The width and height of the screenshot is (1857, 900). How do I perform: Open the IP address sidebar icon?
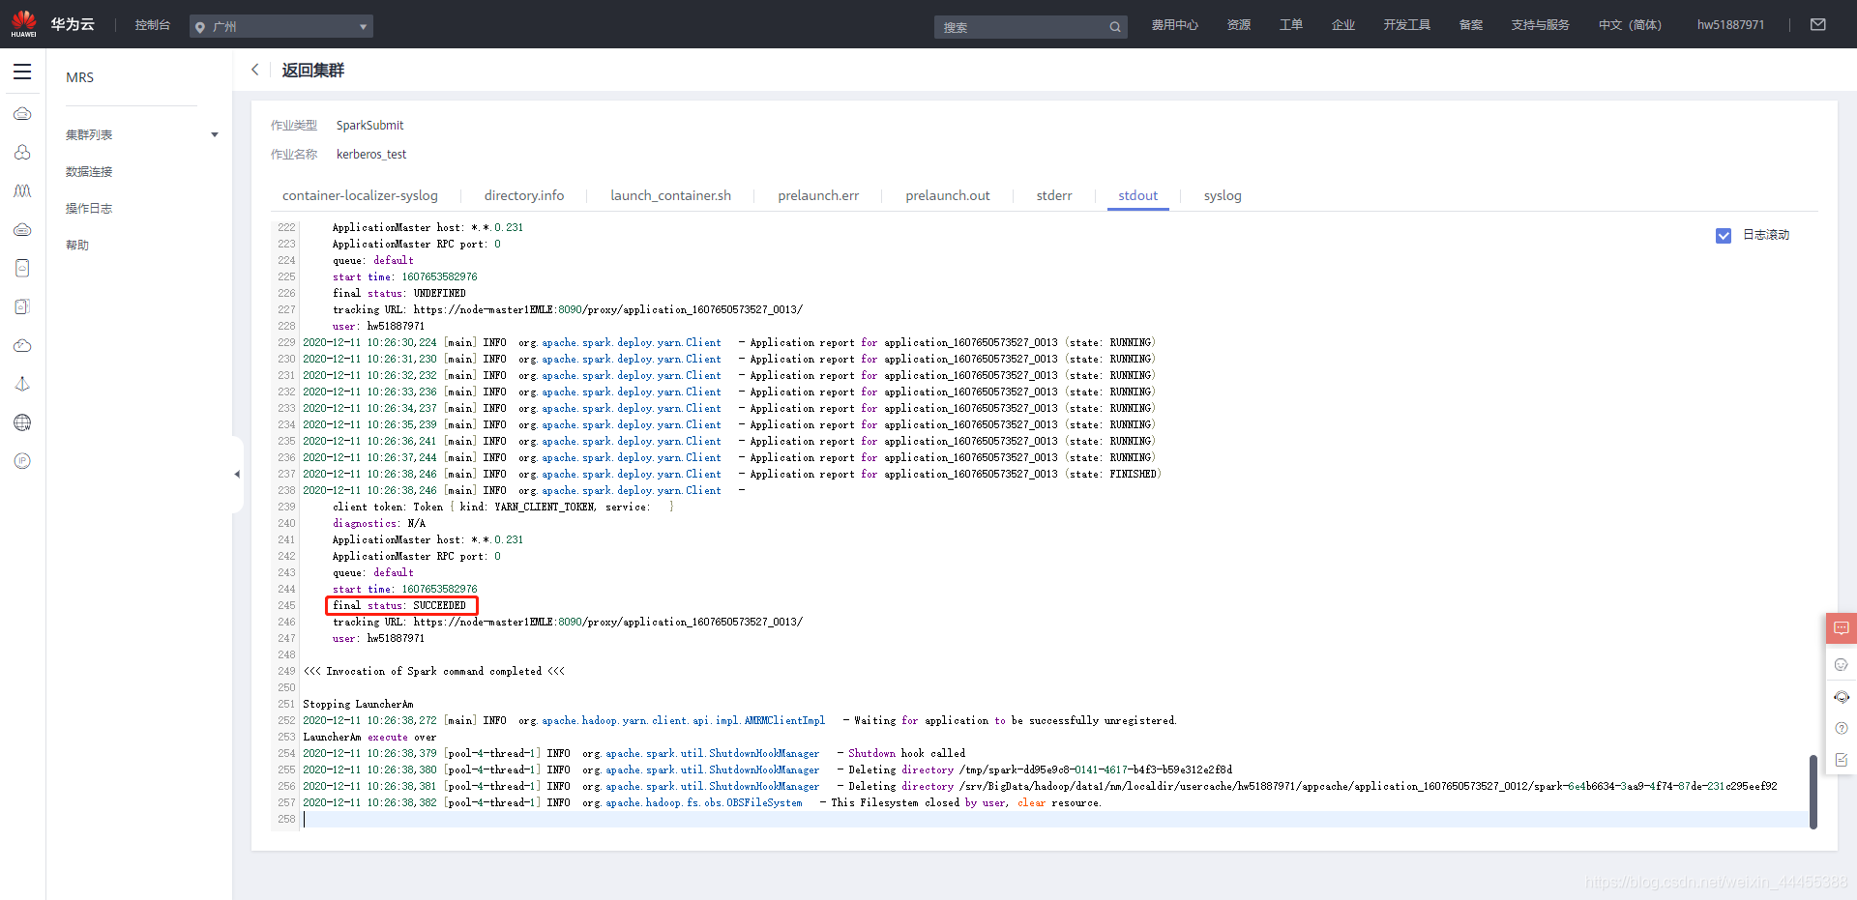click(x=22, y=461)
